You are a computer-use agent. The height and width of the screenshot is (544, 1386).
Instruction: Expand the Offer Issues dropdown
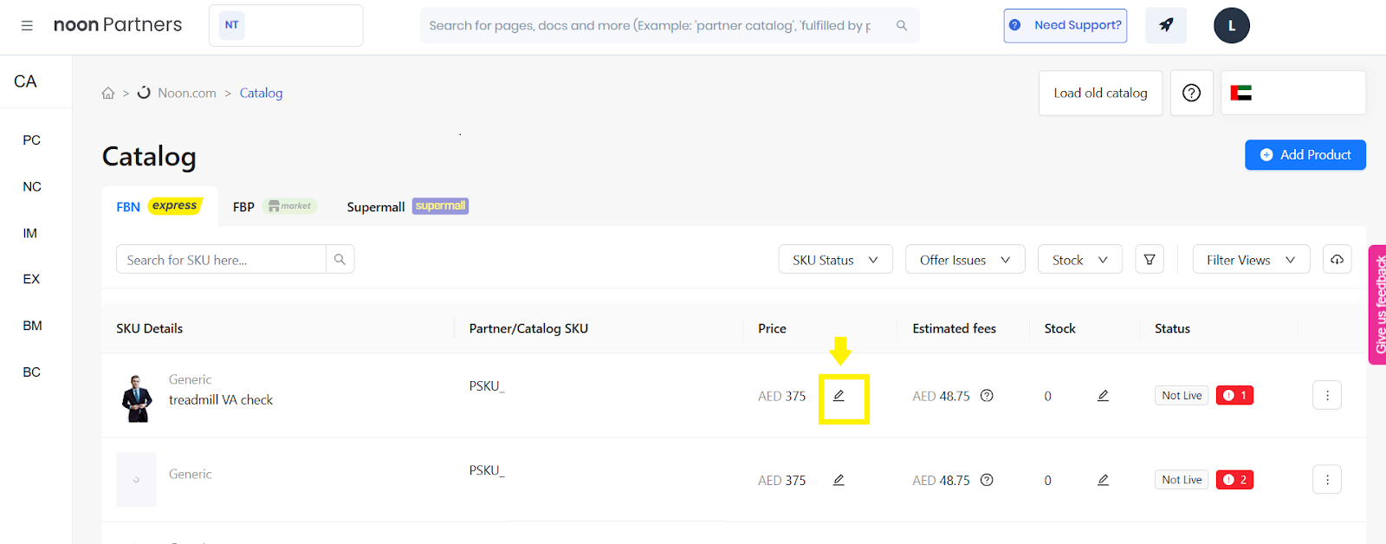coord(965,259)
